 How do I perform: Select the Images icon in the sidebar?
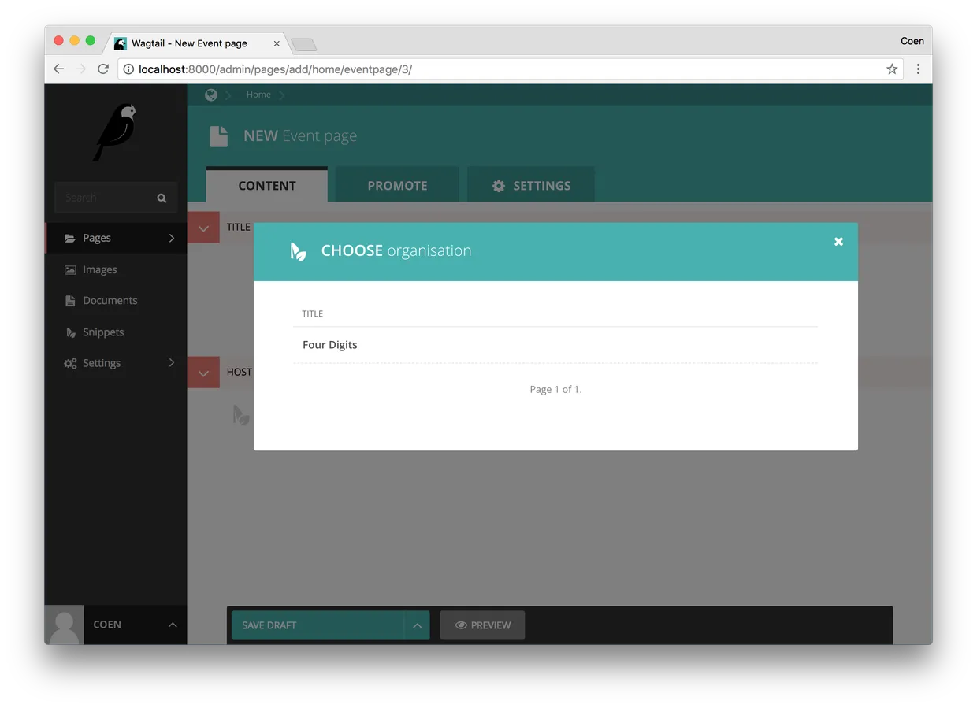pos(70,269)
